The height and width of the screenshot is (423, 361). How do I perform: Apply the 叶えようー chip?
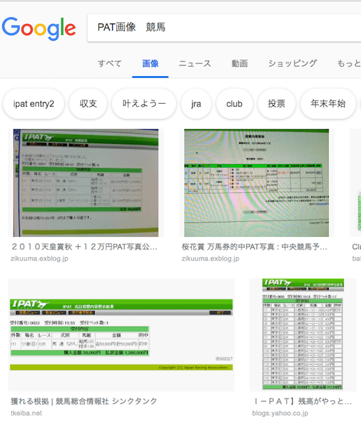pyautogui.click(x=144, y=104)
